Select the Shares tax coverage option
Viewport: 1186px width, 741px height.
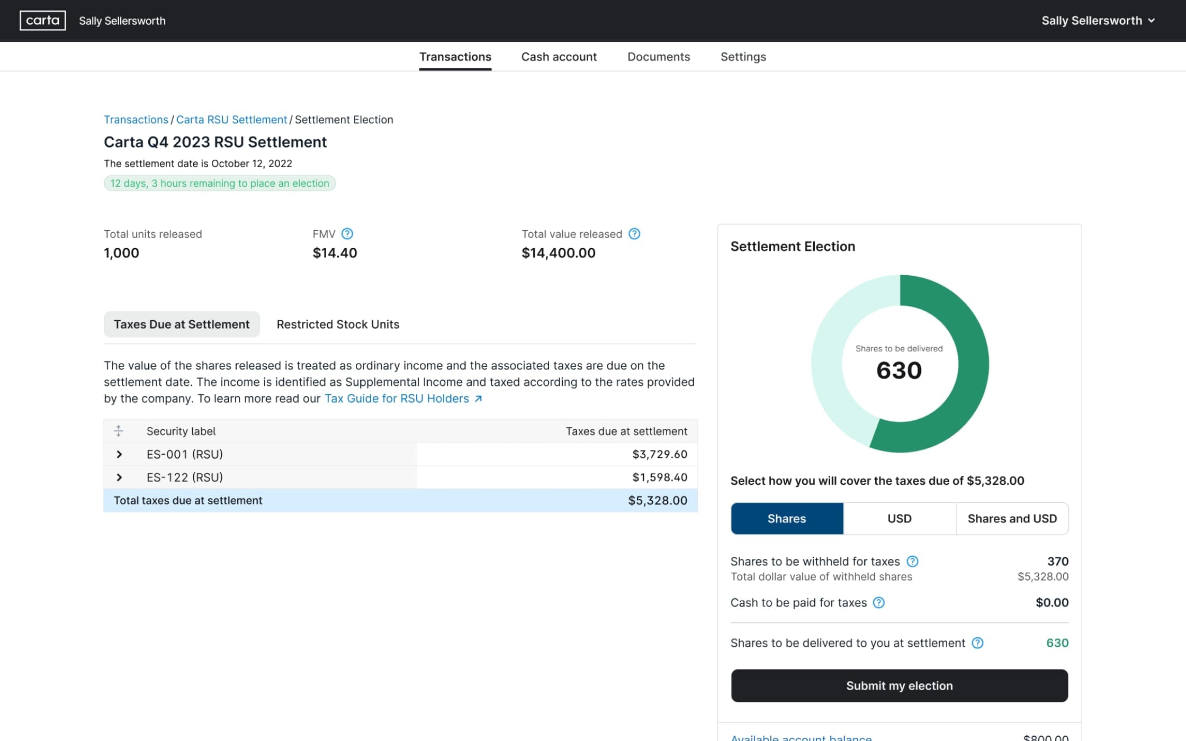pyautogui.click(x=787, y=518)
